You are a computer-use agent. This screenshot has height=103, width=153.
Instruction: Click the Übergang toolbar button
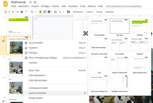109,12
